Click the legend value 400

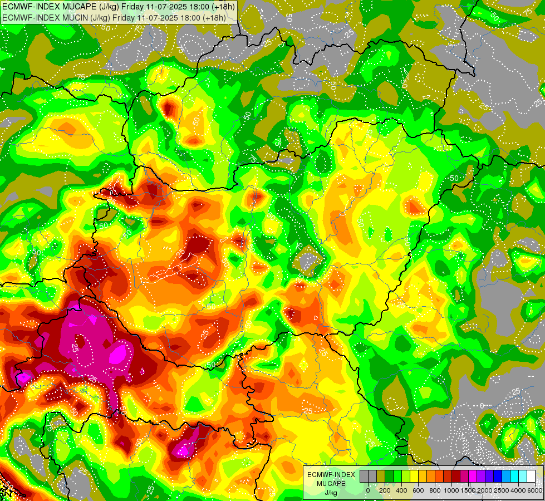[x=401, y=490]
